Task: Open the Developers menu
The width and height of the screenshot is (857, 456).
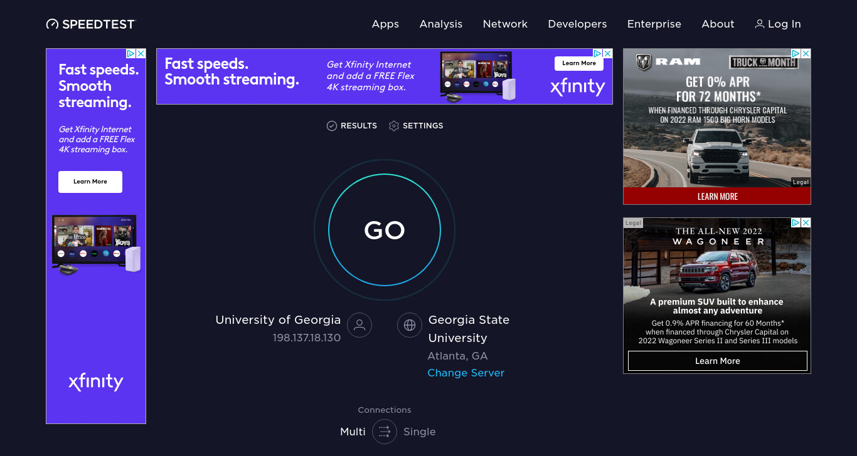Action: coord(577,24)
